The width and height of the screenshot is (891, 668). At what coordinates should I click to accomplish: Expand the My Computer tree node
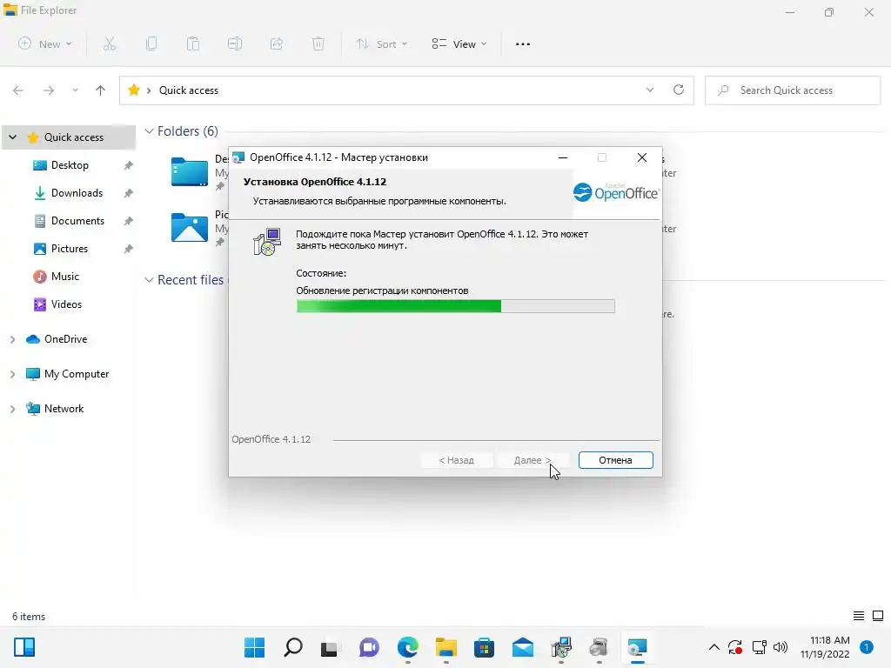pyautogui.click(x=12, y=374)
